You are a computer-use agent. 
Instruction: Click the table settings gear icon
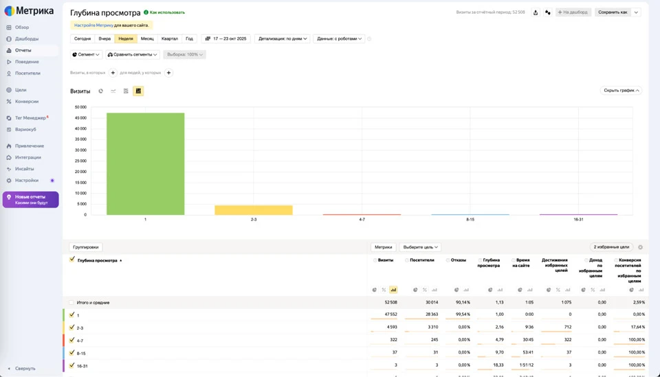[640, 247]
